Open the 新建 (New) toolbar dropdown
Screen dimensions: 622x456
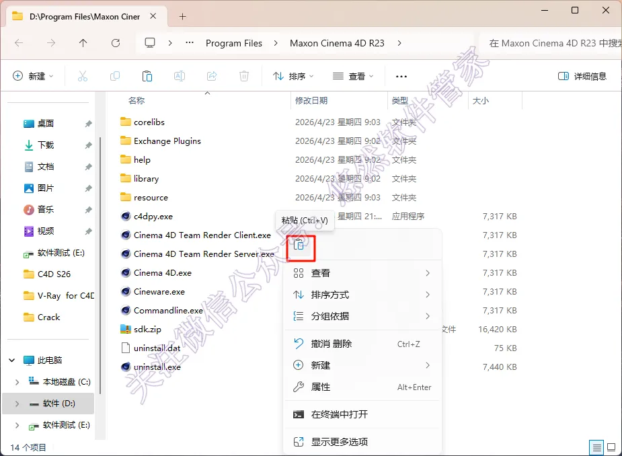(x=34, y=76)
